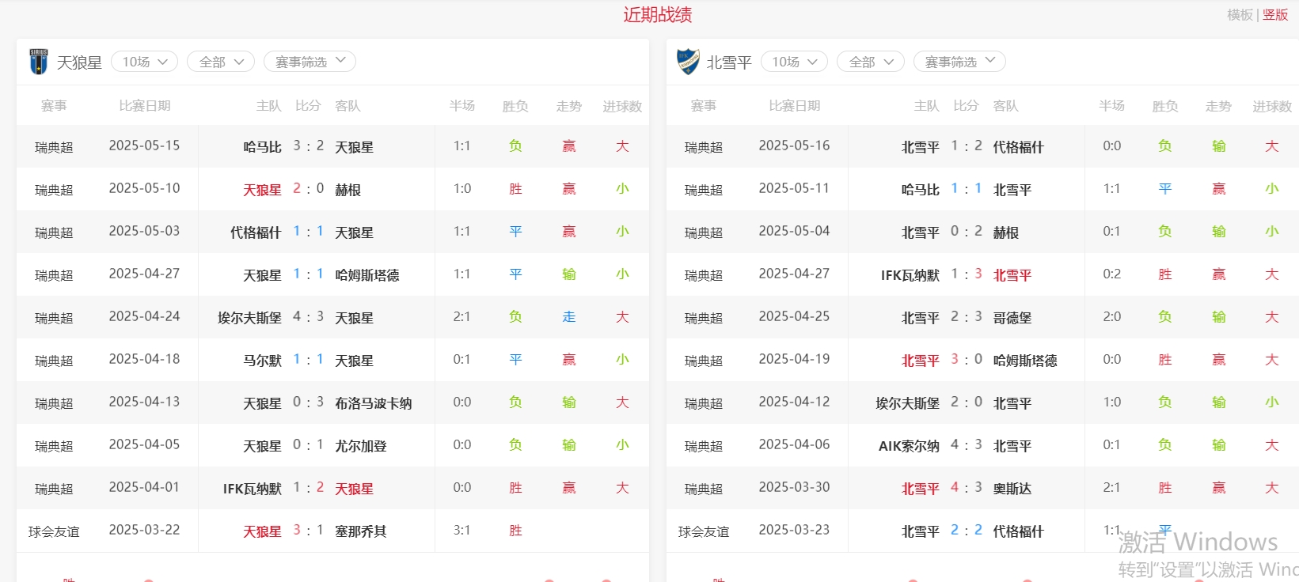Click the 近期战绩 section heading
This screenshot has height=582, width=1299.
point(657,15)
